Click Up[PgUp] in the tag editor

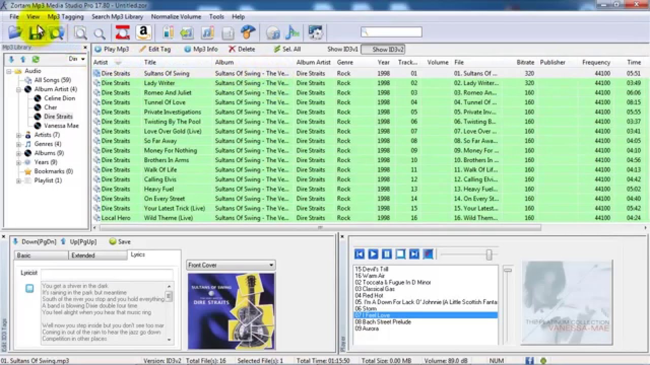point(79,242)
